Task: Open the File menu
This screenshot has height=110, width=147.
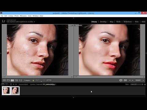Action: (x=2, y=16)
